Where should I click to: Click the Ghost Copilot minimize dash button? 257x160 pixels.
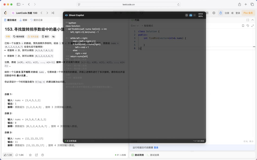pyautogui.click(x=195, y=15)
